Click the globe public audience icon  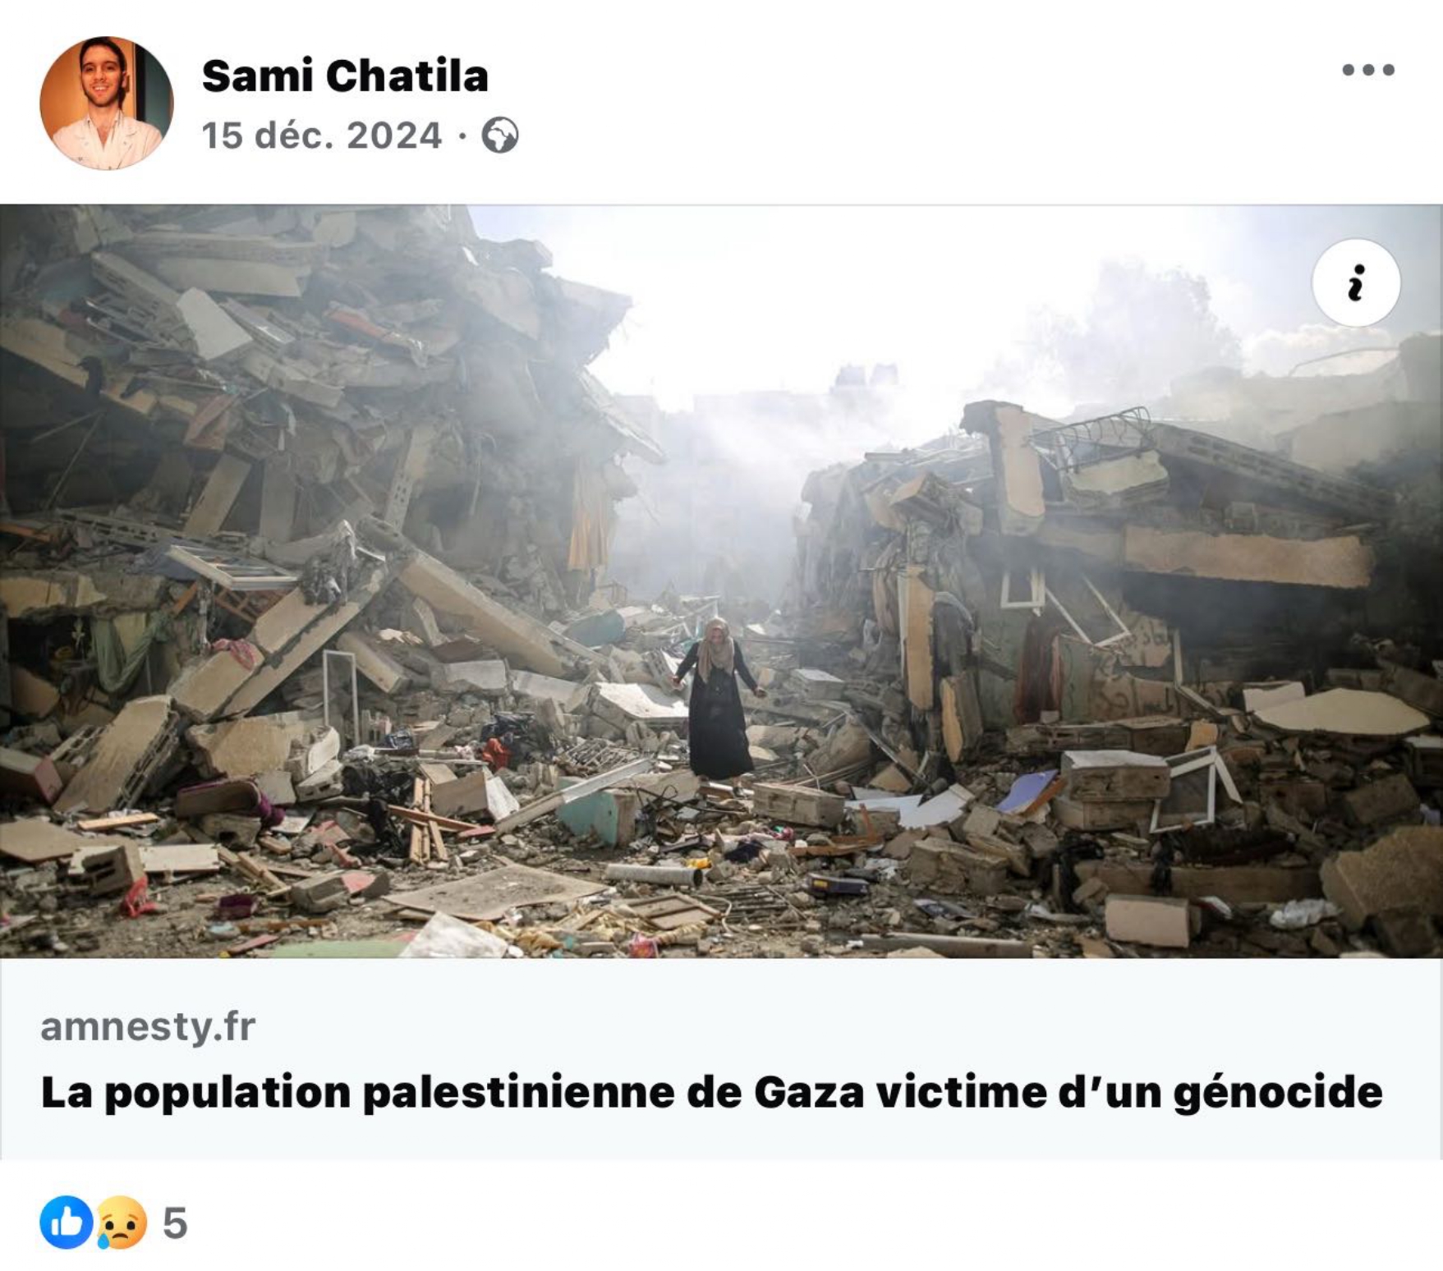coord(499,135)
